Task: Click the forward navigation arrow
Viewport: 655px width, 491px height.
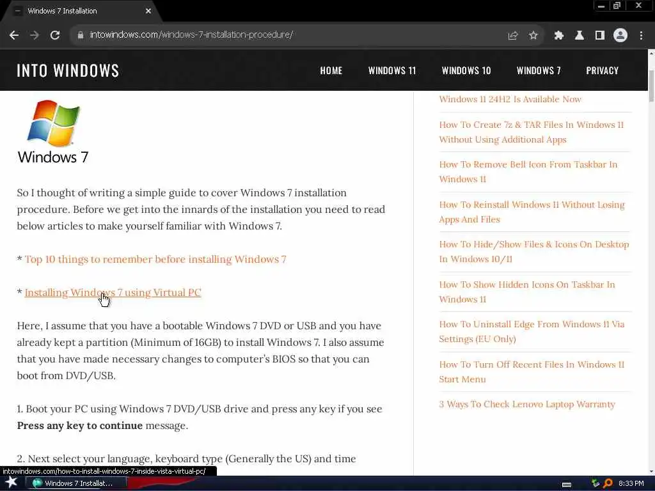Action: click(35, 35)
